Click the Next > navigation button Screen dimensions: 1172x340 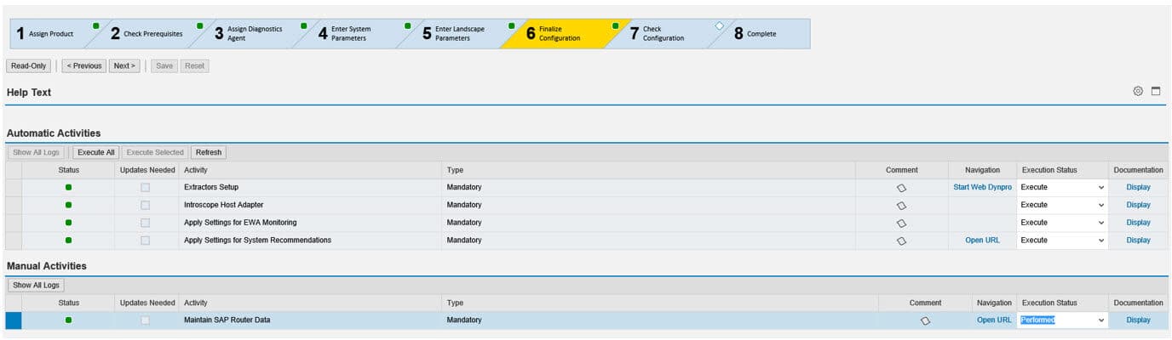[x=124, y=65]
